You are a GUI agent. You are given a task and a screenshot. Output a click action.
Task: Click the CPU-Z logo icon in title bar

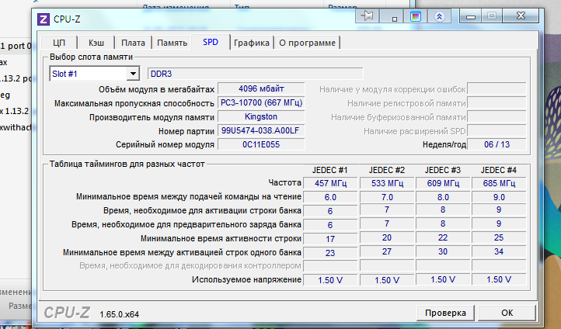[x=44, y=19]
